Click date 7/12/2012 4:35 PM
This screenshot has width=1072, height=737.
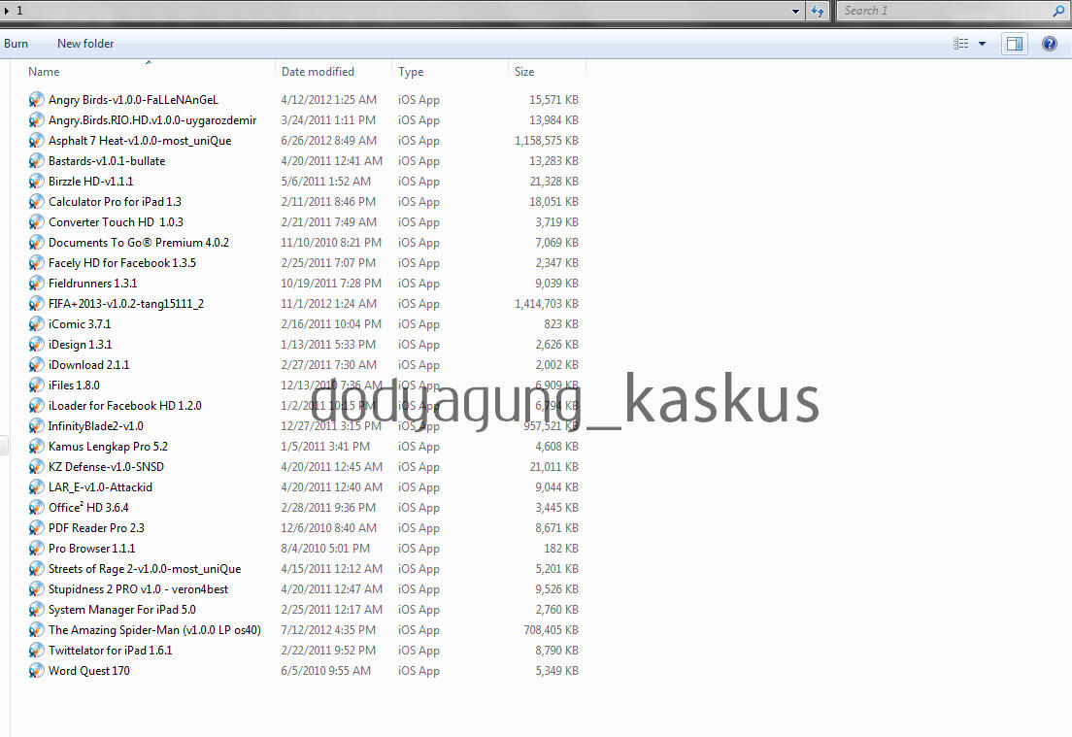click(328, 630)
